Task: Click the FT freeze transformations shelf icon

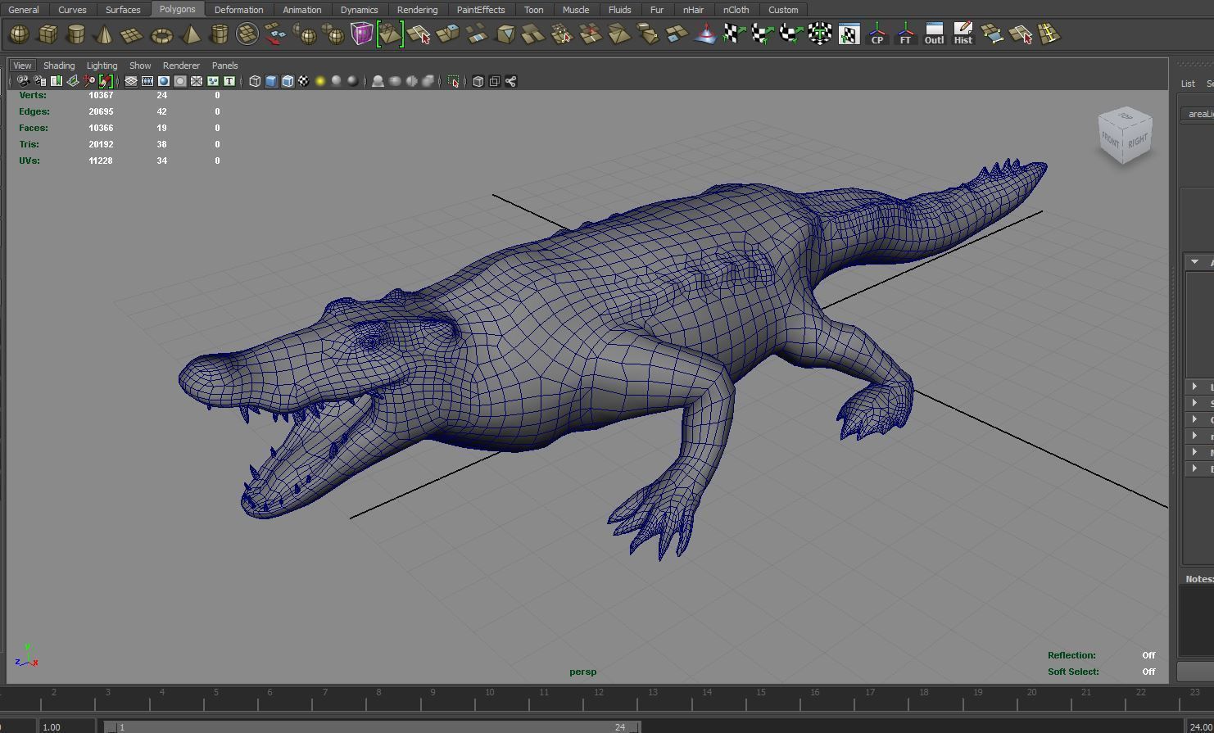Action: tap(905, 34)
